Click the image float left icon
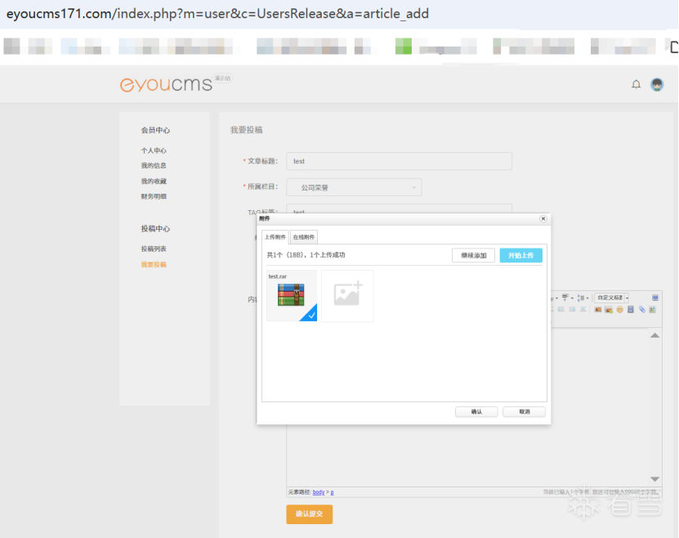Image resolution: width=679 pixels, height=538 pixels. pos(561,309)
